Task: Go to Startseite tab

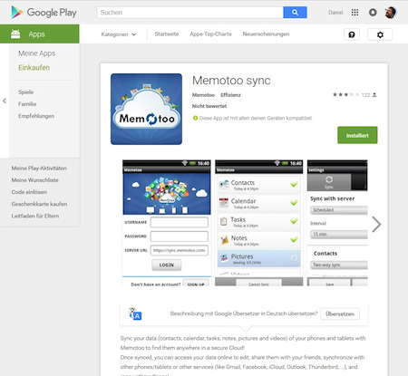Action: coord(167,34)
